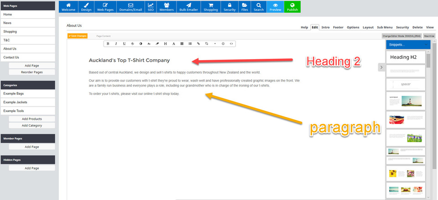Switch to the Footer tab
The width and height of the screenshot is (438, 200).
[338, 27]
